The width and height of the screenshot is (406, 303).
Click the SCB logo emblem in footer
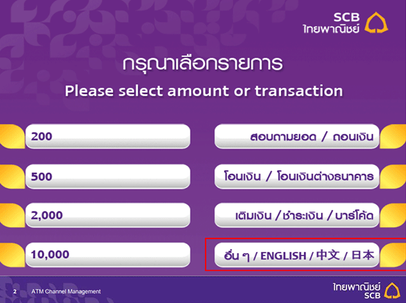pyautogui.click(x=392, y=291)
